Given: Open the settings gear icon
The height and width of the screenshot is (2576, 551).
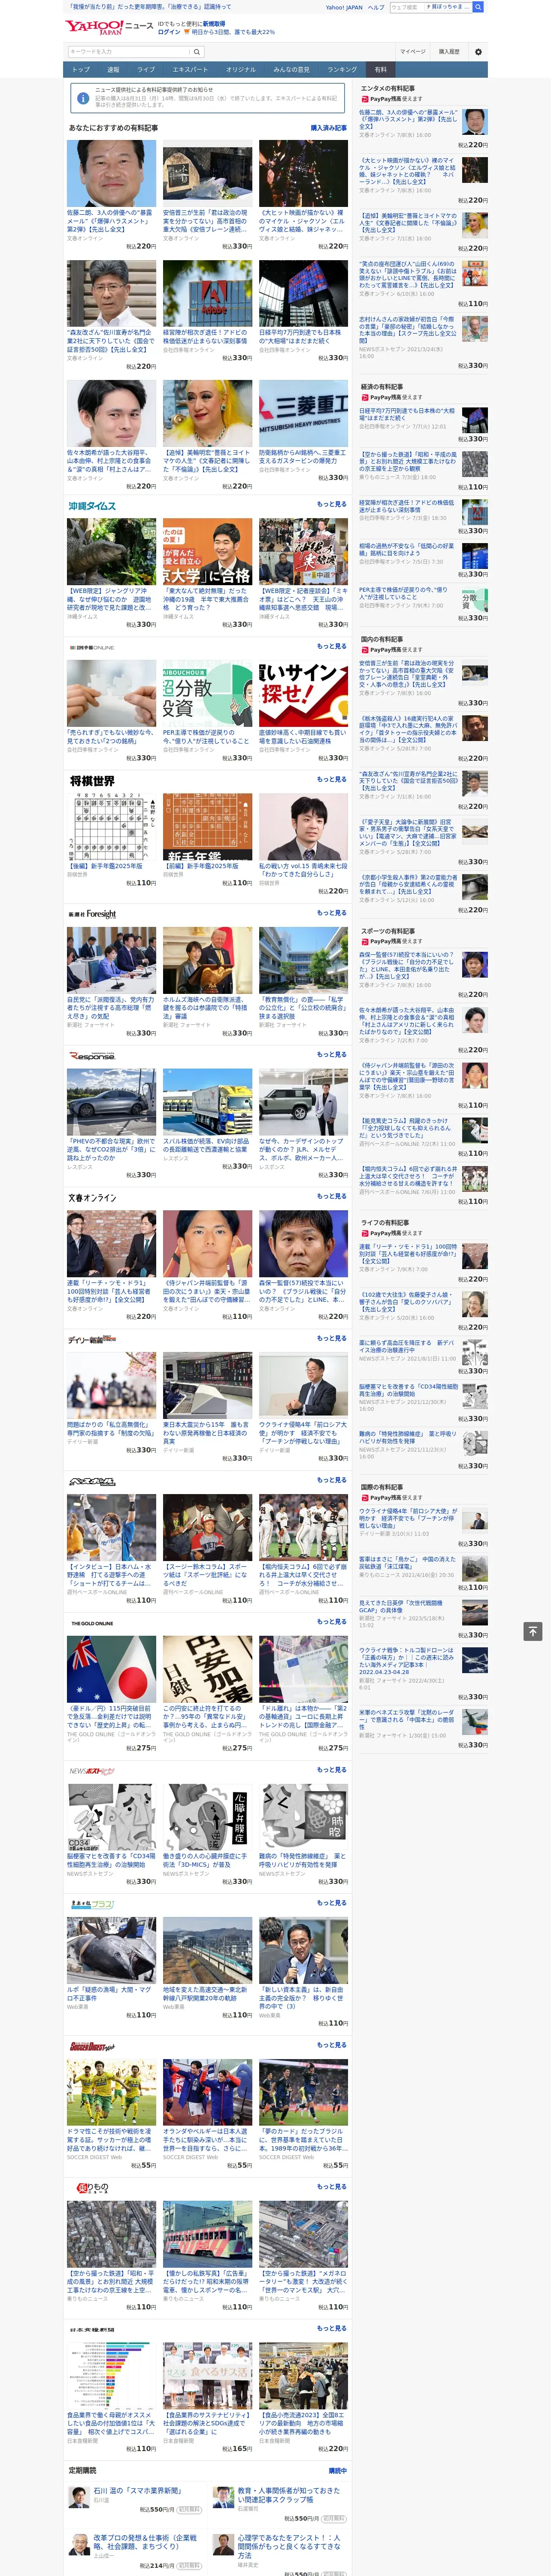Looking at the screenshot, I should coord(478,52).
